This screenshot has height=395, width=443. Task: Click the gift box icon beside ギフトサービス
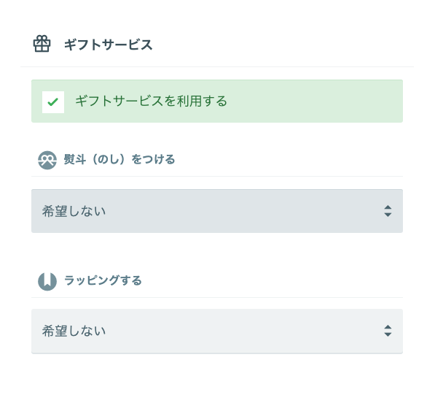[x=42, y=44]
